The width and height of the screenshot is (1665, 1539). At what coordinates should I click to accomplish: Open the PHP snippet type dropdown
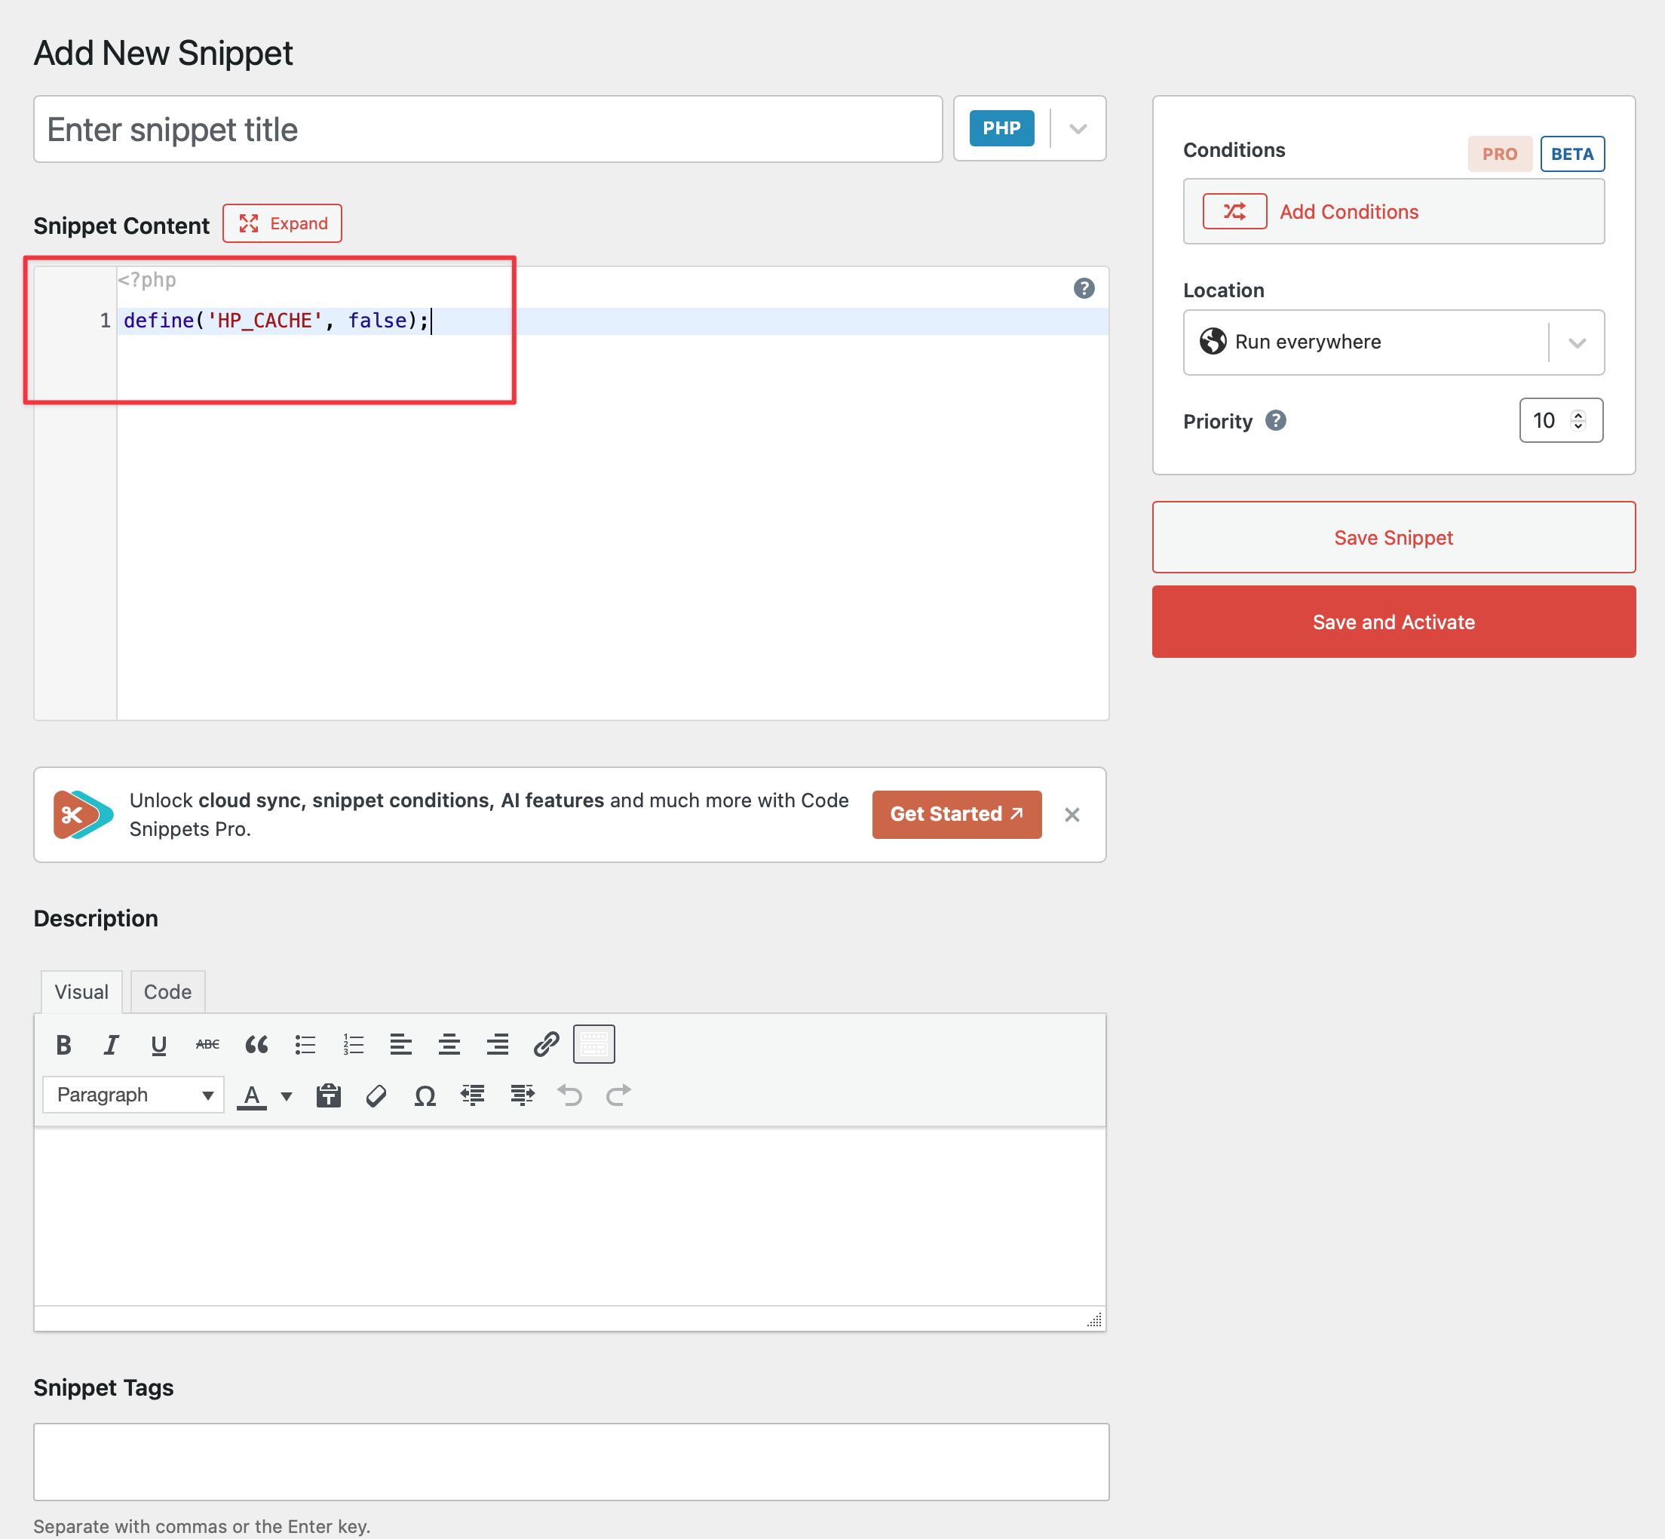tap(1078, 129)
